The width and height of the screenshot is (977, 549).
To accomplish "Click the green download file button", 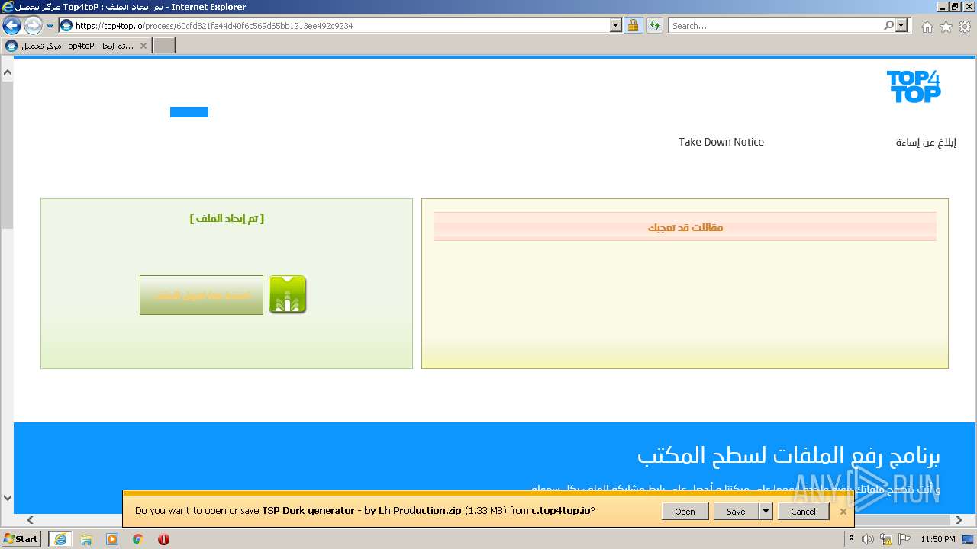I will click(202, 295).
